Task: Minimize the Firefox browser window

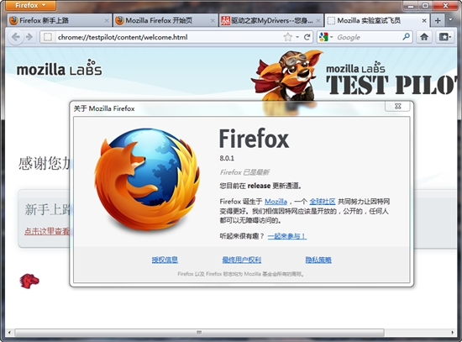Action: point(411,6)
